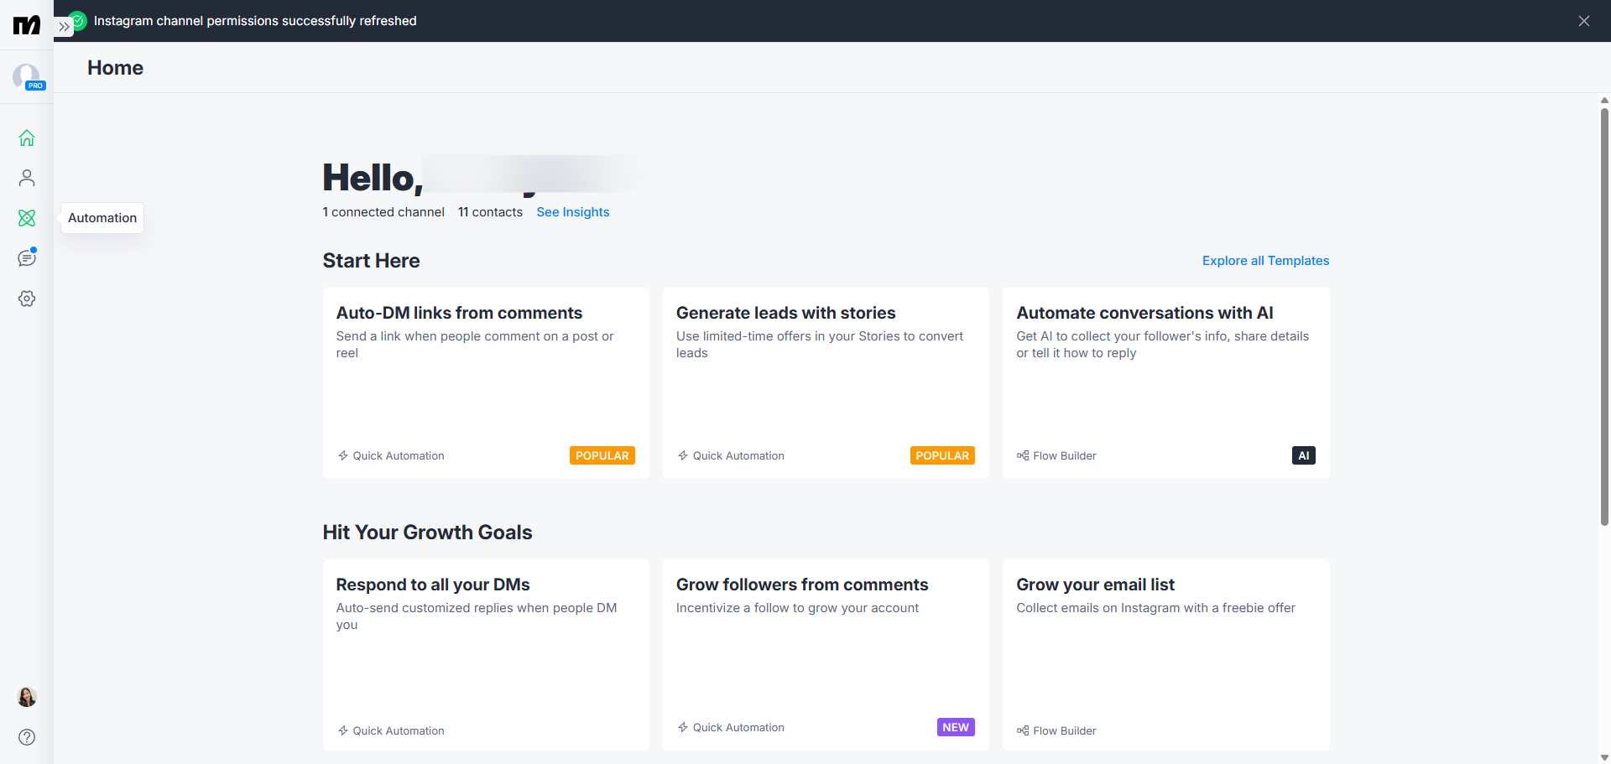Screen dimensions: 1611x764
Task: Choose the Grow your email list card
Action: click(x=1165, y=655)
